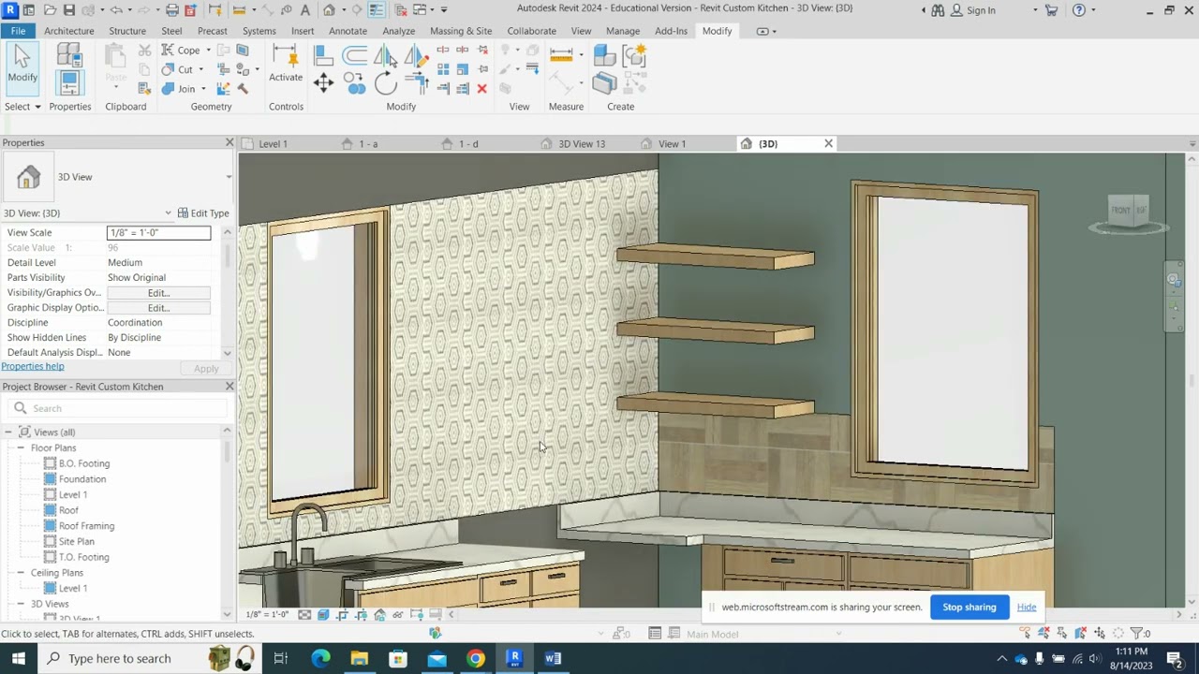
Task: Click the ViewCube in the 3D view
Action: [1128, 210]
